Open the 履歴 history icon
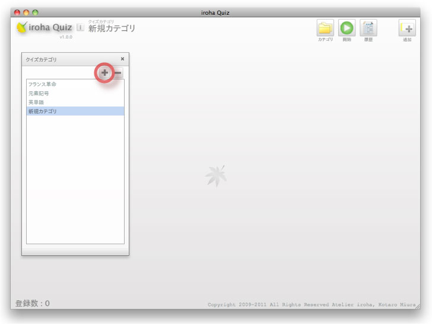Image resolution: width=432 pixels, height=324 pixels. pos(369,28)
